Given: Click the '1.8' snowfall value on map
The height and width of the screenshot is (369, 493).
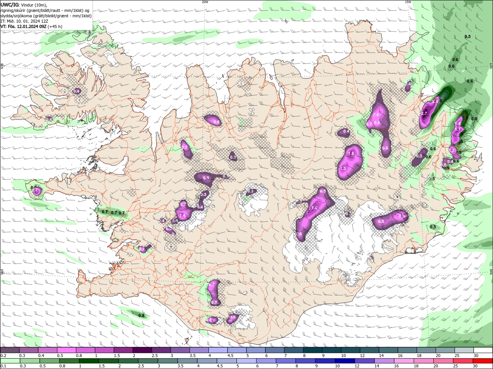Looking at the screenshot, I should (351, 154).
